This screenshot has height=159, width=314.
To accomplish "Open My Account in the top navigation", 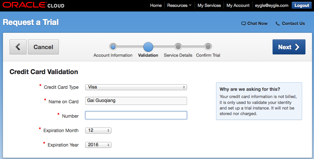I will (x=238, y=5).
